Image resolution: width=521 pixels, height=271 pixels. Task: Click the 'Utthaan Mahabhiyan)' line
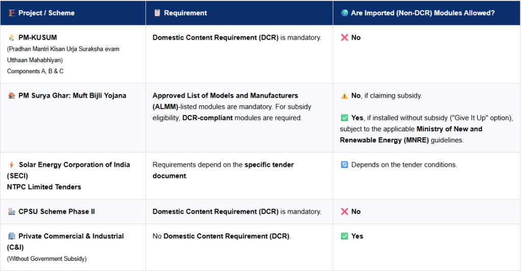(x=35, y=60)
